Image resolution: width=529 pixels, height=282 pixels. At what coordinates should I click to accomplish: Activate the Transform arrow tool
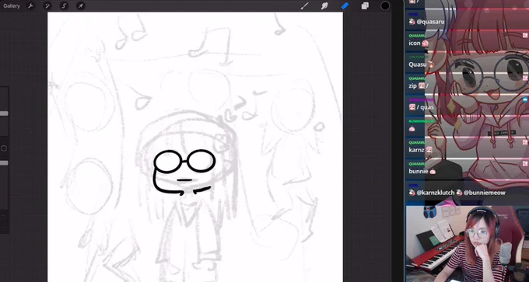[81, 5]
